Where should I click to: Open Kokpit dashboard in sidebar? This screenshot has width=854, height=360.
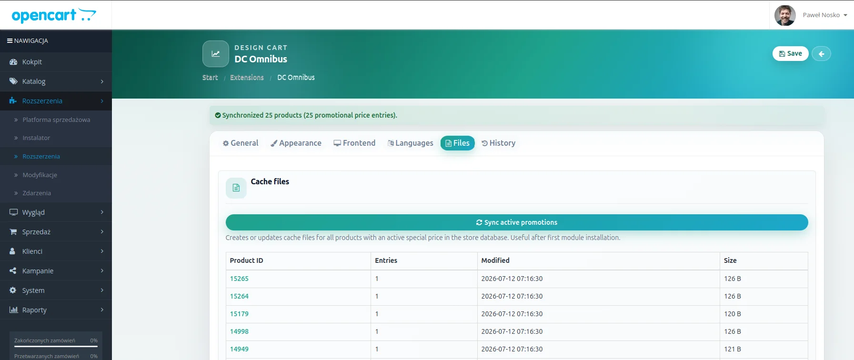coord(56,62)
